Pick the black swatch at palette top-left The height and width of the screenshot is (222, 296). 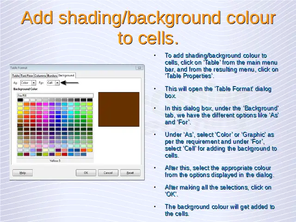pos(20,100)
